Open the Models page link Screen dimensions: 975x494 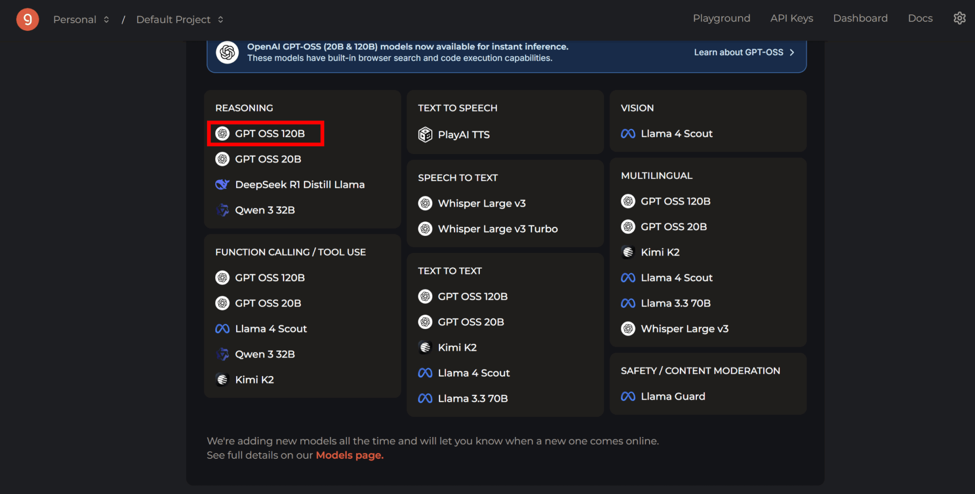pos(349,455)
